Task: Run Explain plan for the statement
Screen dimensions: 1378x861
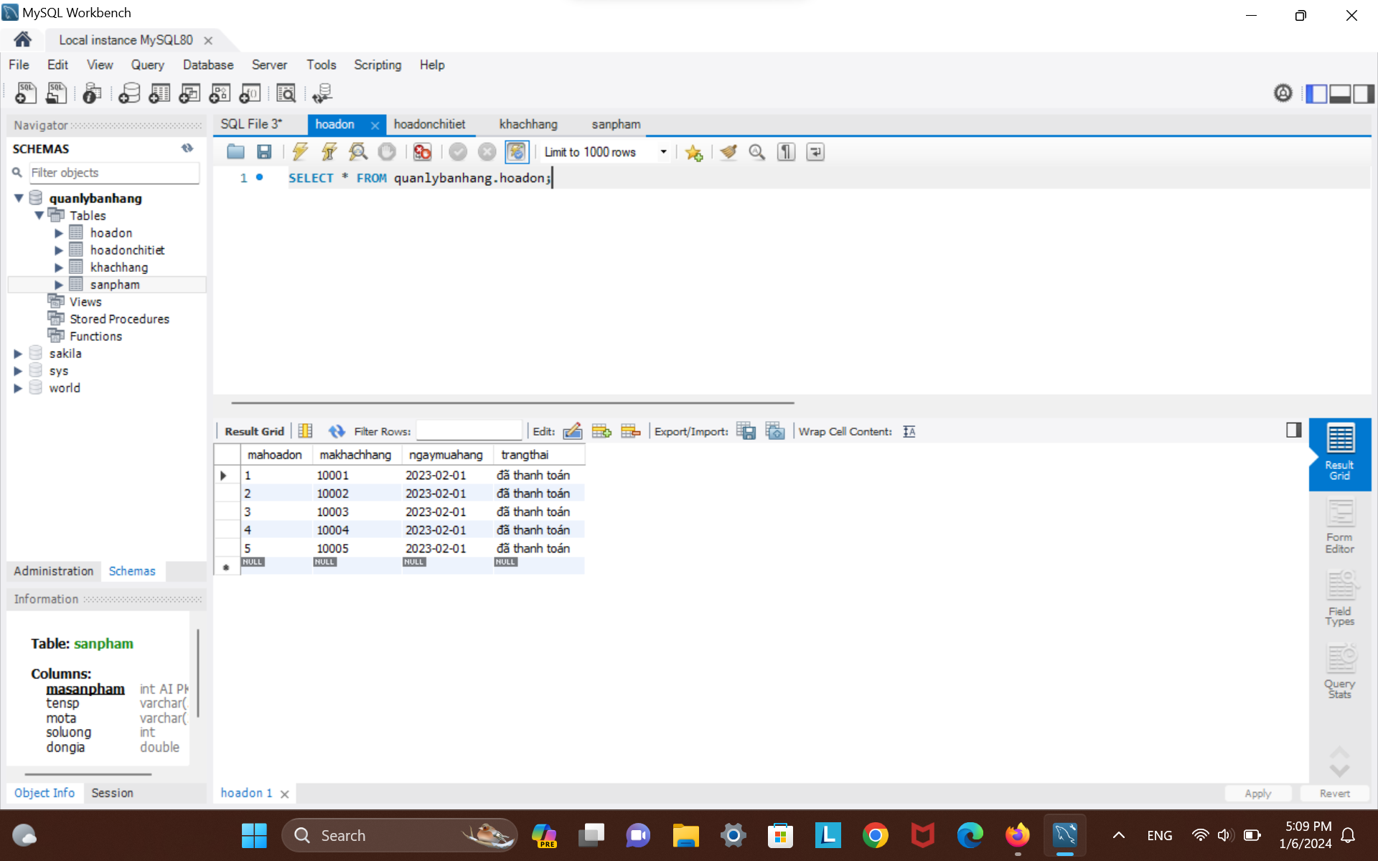Action: click(x=357, y=152)
